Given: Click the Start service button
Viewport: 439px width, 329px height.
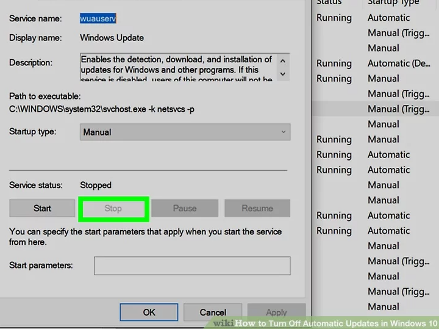Looking at the screenshot, I should [42, 208].
